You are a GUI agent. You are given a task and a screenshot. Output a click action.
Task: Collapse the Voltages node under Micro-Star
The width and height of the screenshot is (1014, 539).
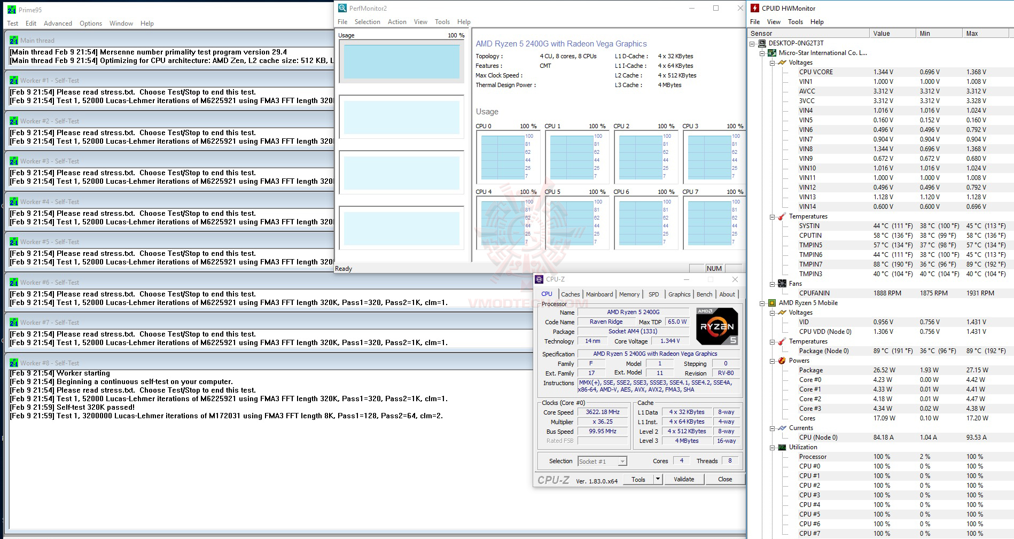point(773,63)
